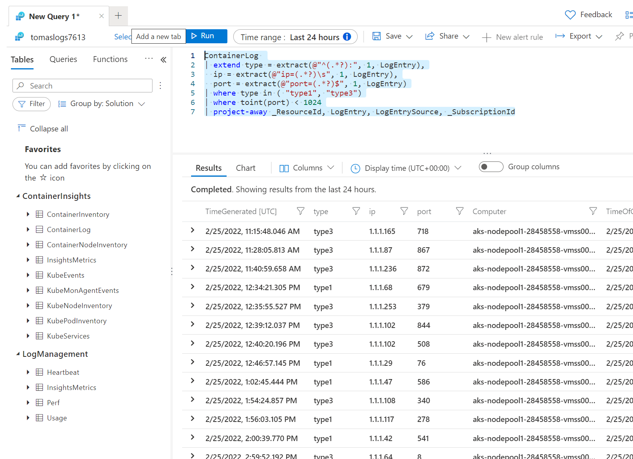Collapse the LogManagement group
The width and height of the screenshot is (633, 459).
[x=18, y=354]
